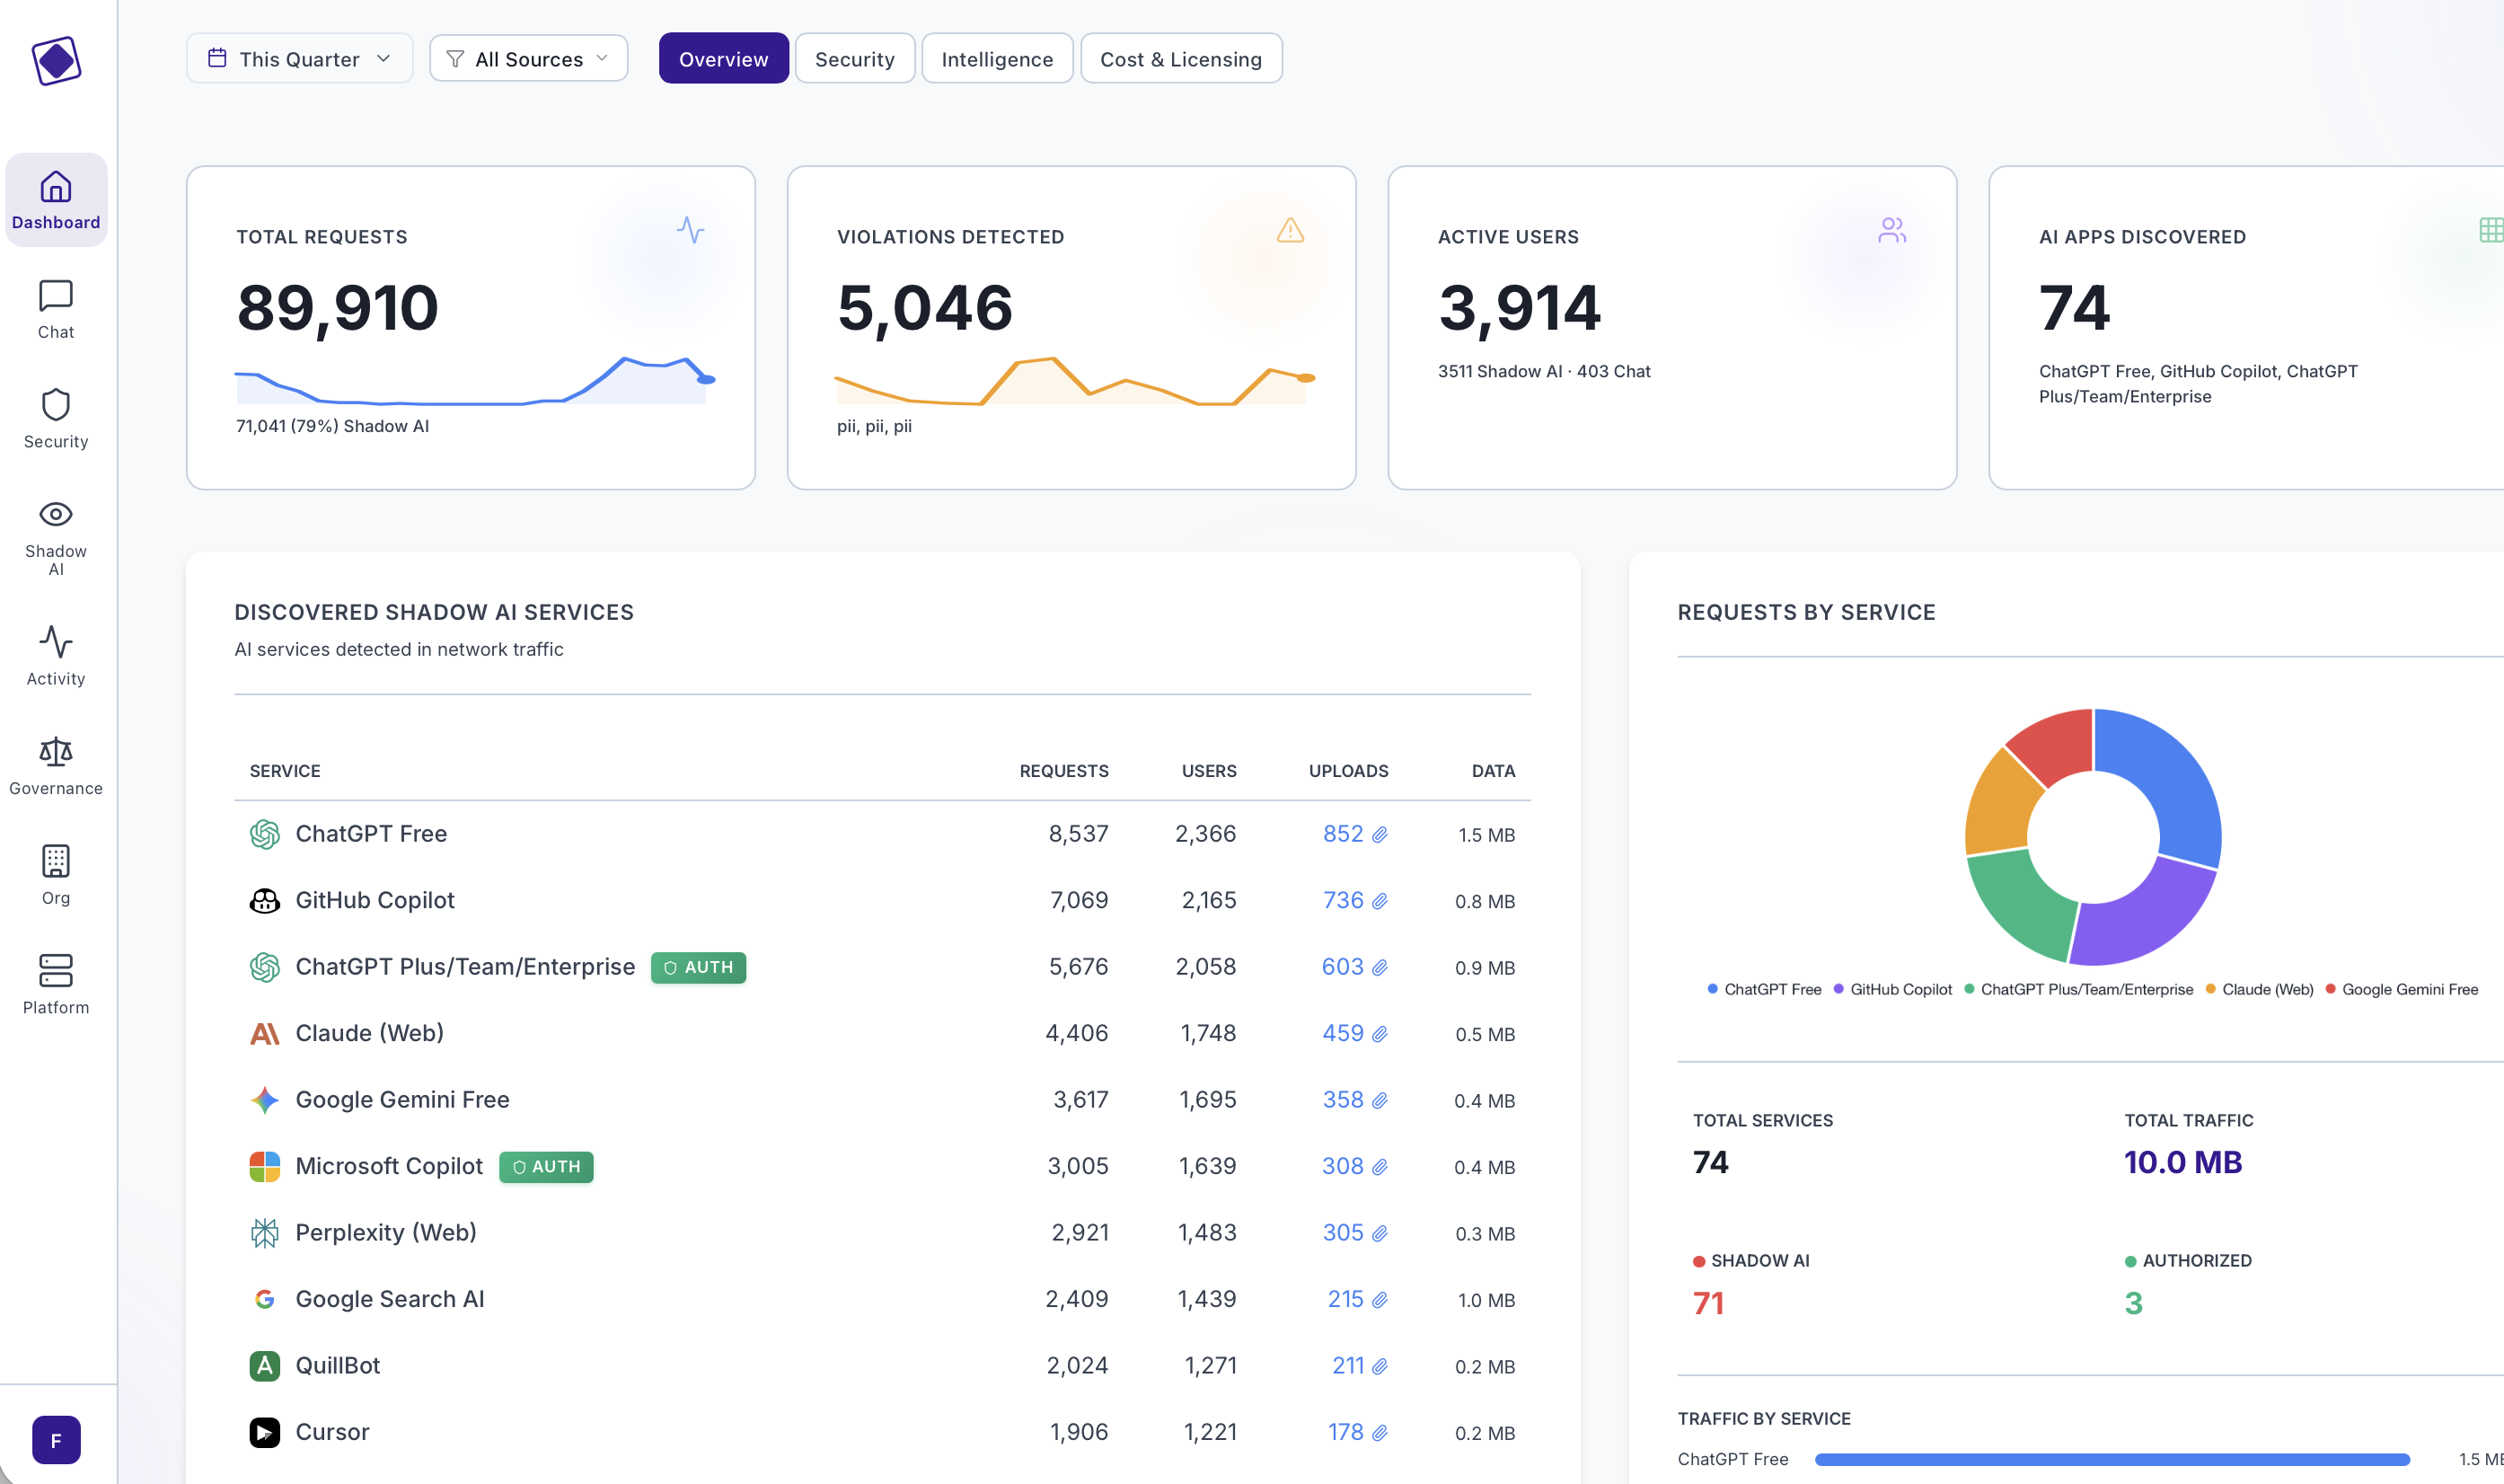Image resolution: width=2504 pixels, height=1484 pixels.
Task: Click the ChatGPT Plus/Team/Enterprise row logo
Action: pos(264,967)
